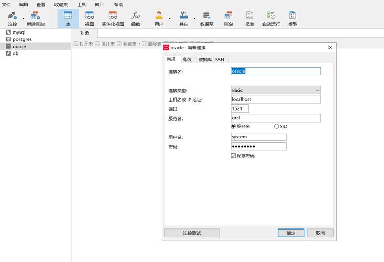Viewport: 384px width, 262px height.
Task: Click the 取消 (Cancel) button
Action: [x=320, y=233]
